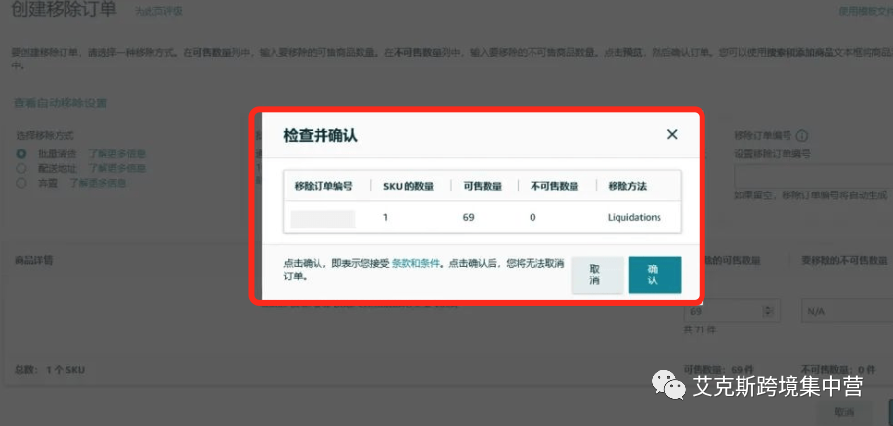The width and height of the screenshot is (893, 426).
Task: Click the 移除方法 column header
Action: [x=627, y=186]
